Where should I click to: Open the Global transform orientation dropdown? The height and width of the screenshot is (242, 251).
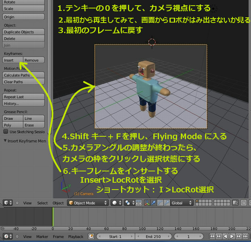click(182, 203)
